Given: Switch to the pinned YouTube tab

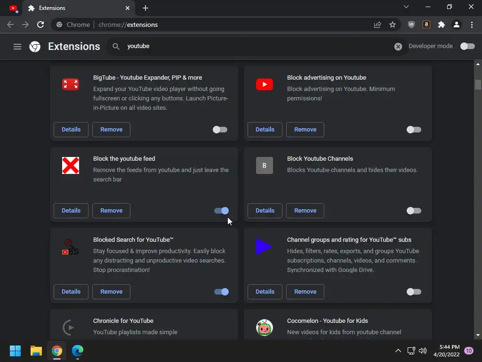Looking at the screenshot, I should pyautogui.click(x=13, y=8).
